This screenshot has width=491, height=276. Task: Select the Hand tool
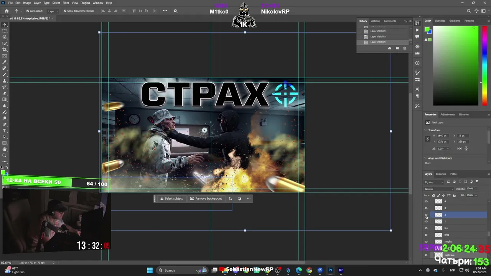(5, 149)
